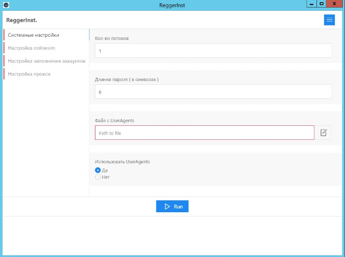The height and width of the screenshot is (257, 345).
Task: Focus the 'Кол-во потоков' input field
Action: click(213, 51)
